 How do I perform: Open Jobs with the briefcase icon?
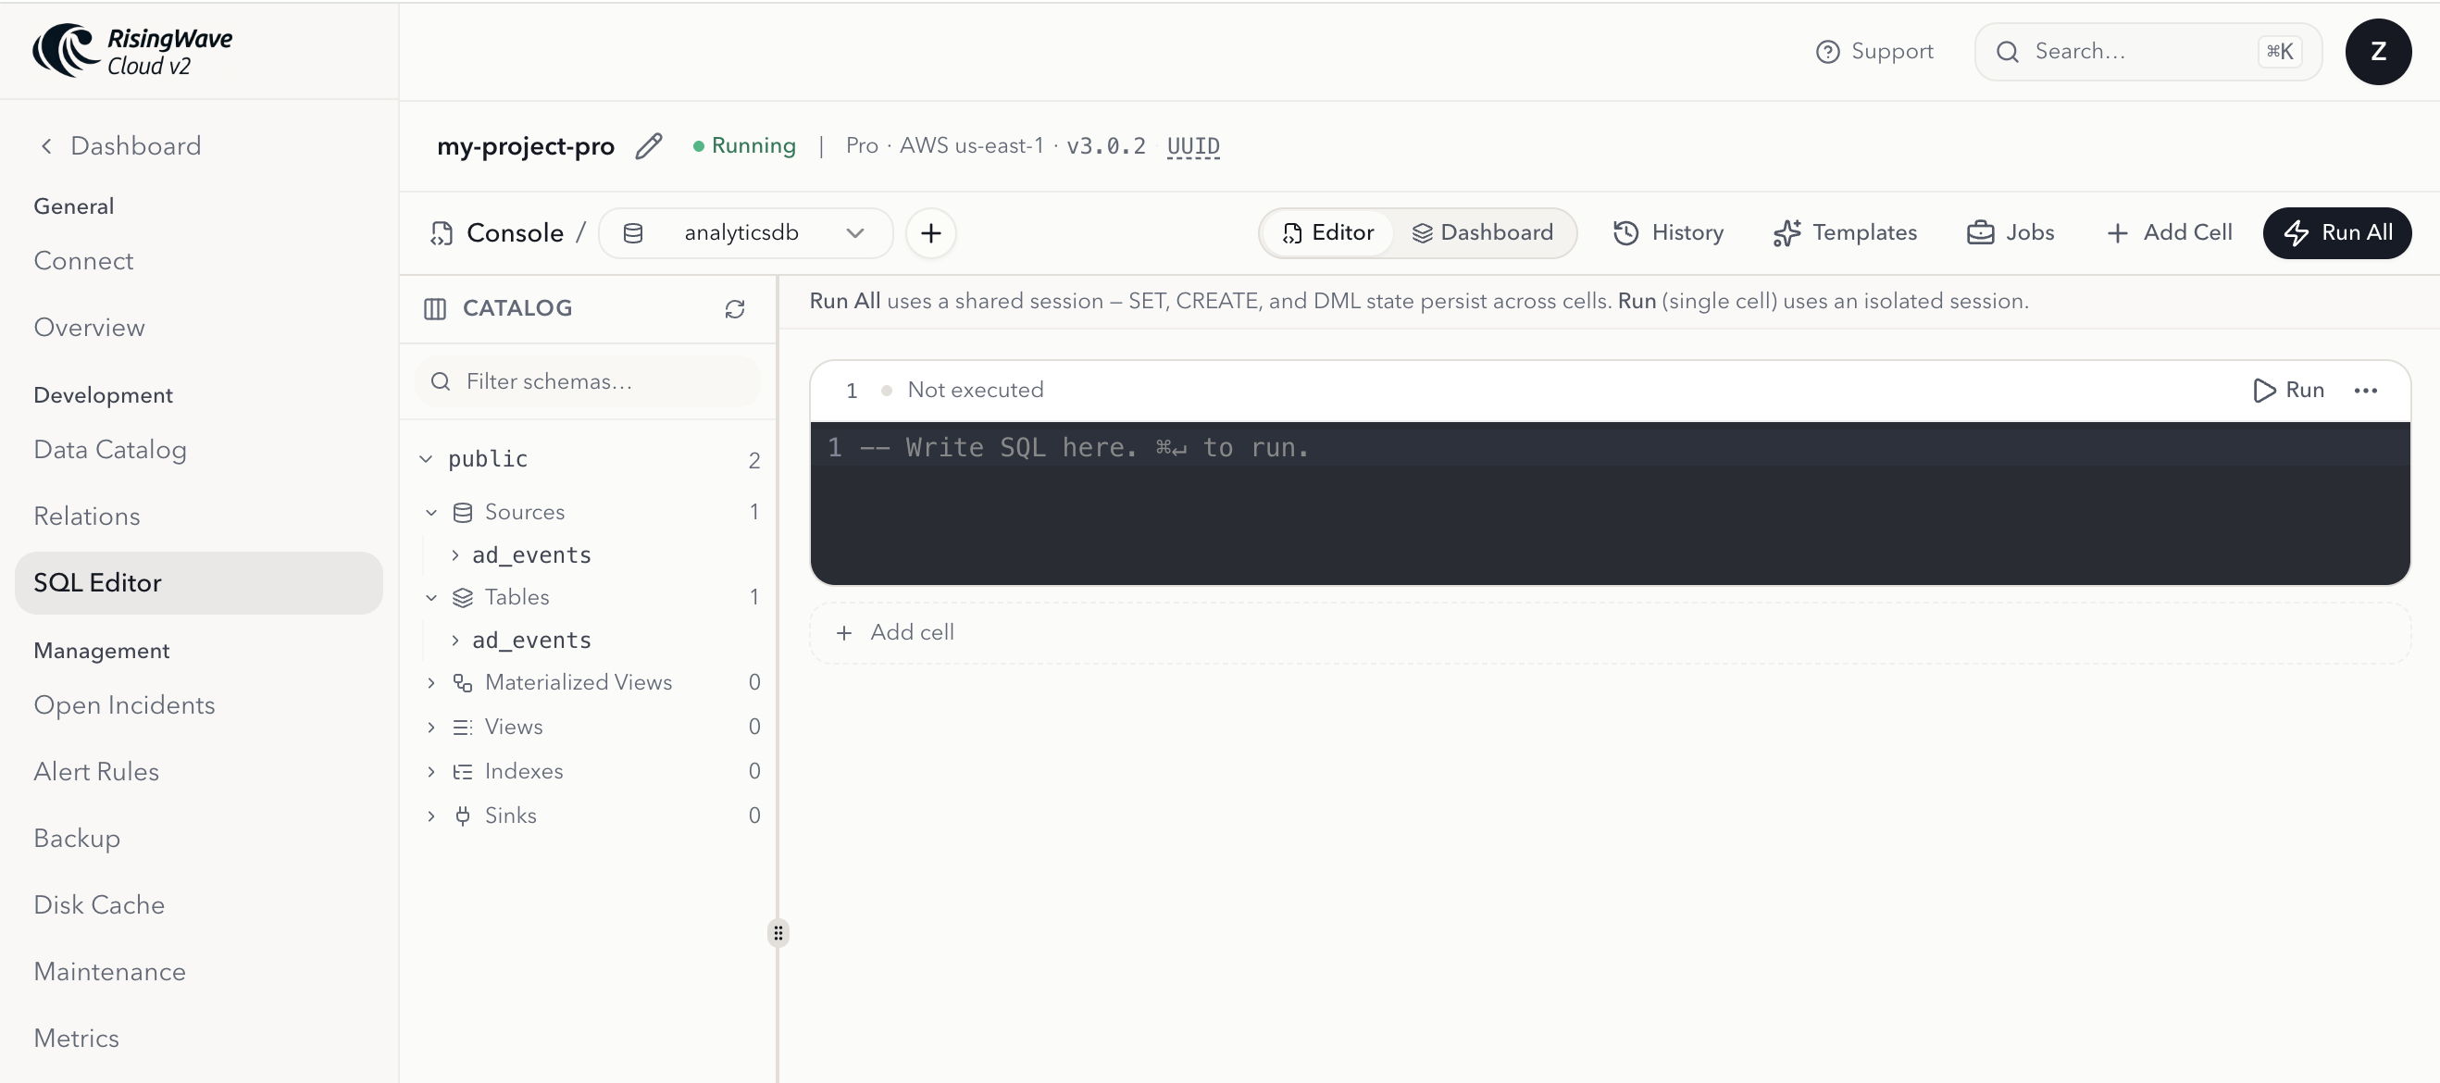click(1980, 233)
